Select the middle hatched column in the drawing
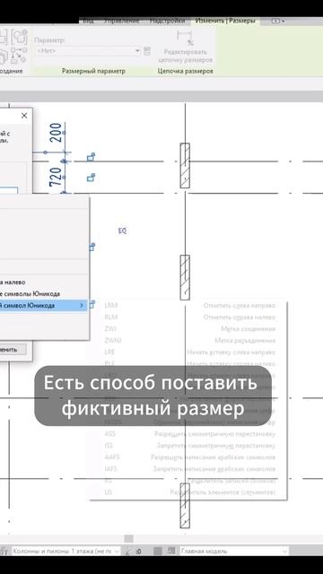323x574 pixels. coord(185,277)
